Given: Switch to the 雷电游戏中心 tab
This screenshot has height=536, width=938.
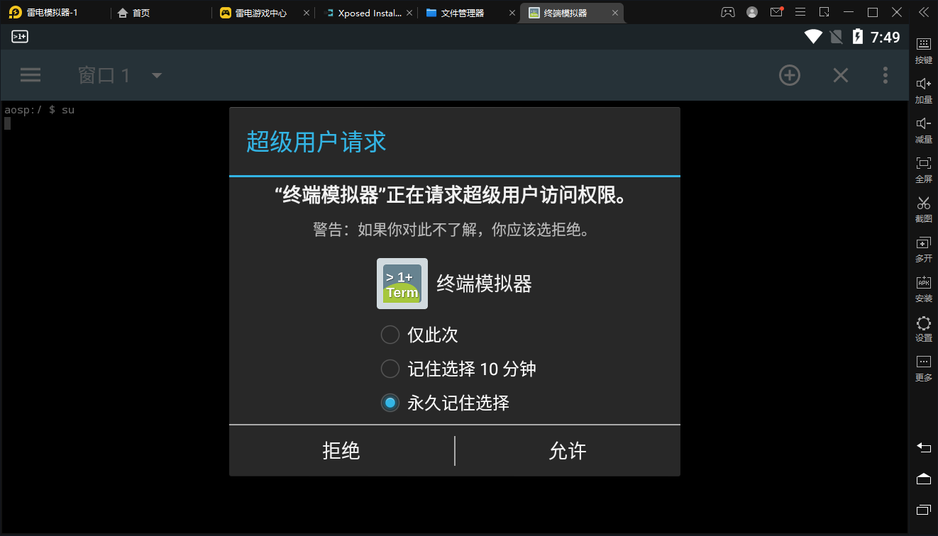Looking at the screenshot, I should click(254, 13).
